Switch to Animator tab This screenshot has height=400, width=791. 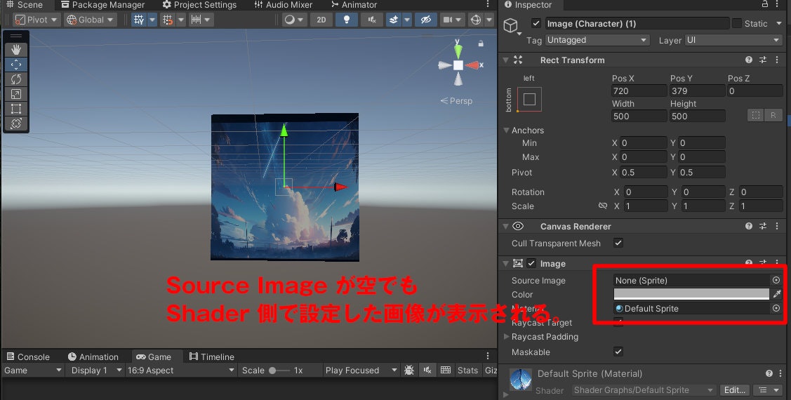tap(354, 5)
